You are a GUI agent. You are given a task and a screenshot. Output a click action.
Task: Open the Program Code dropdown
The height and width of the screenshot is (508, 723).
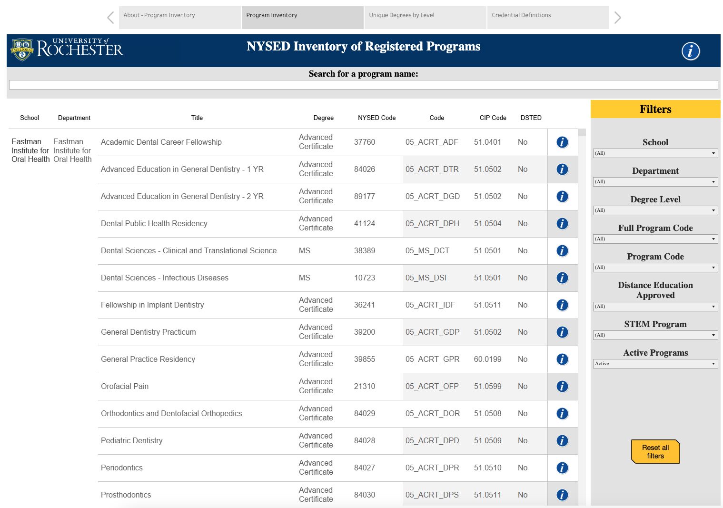point(655,268)
